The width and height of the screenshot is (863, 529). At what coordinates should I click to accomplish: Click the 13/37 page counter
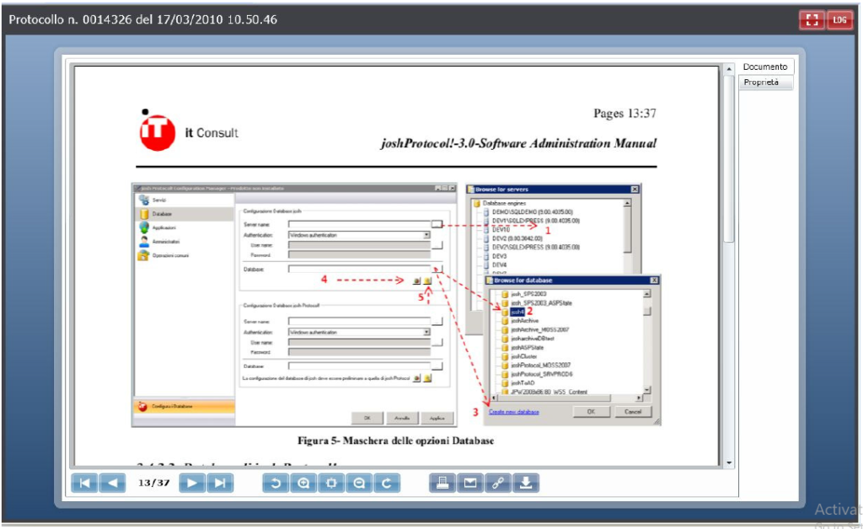coord(153,483)
